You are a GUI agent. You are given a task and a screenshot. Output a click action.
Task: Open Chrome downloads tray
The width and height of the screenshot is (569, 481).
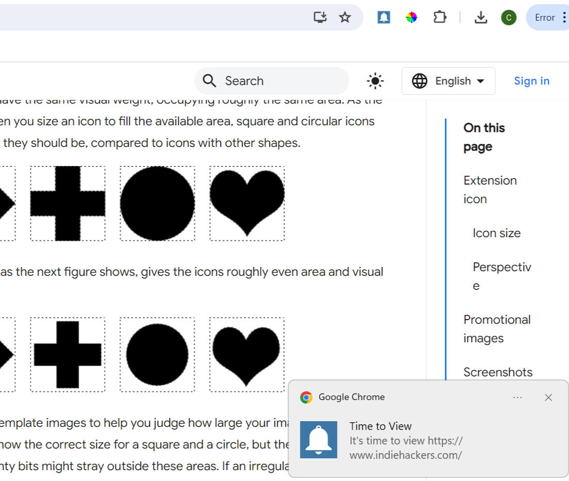[480, 18]
